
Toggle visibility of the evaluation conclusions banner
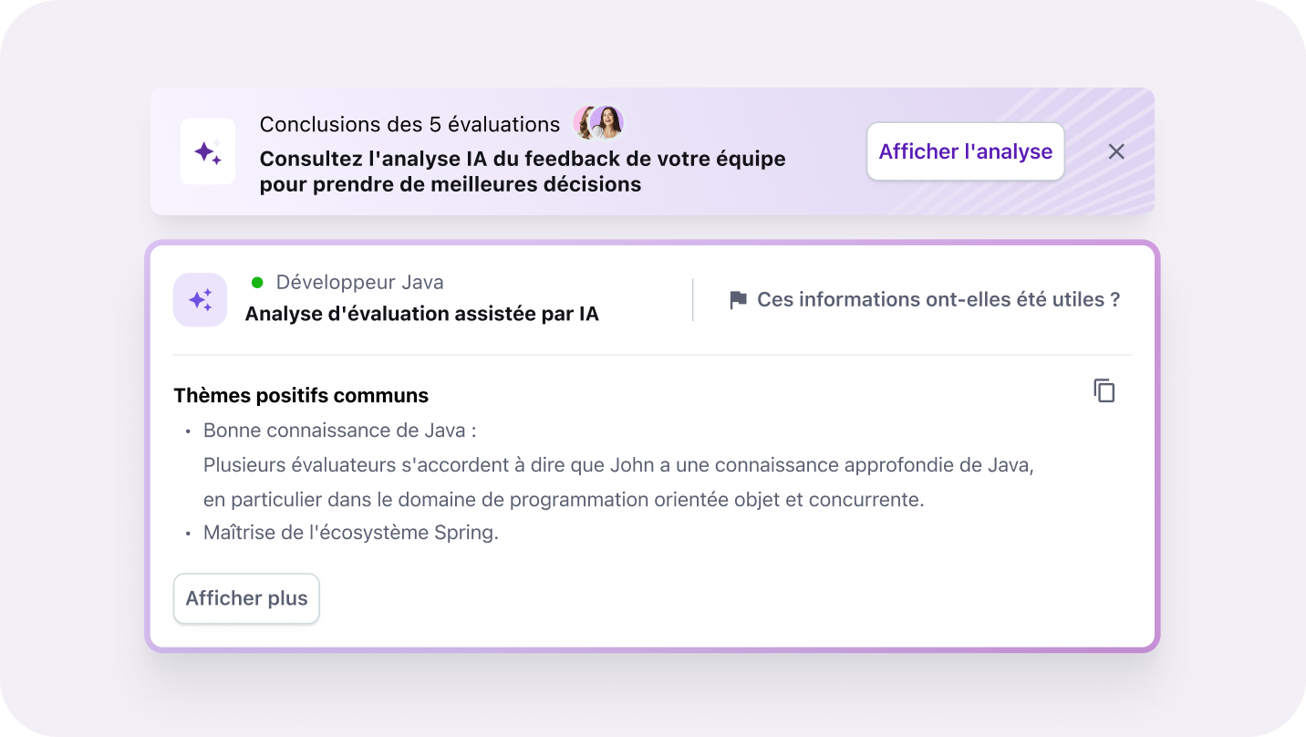point(1116,151)
